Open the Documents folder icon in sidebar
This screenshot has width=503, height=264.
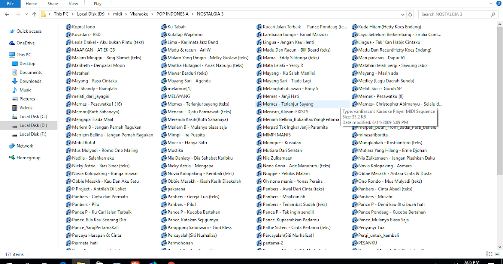point(15,72)
